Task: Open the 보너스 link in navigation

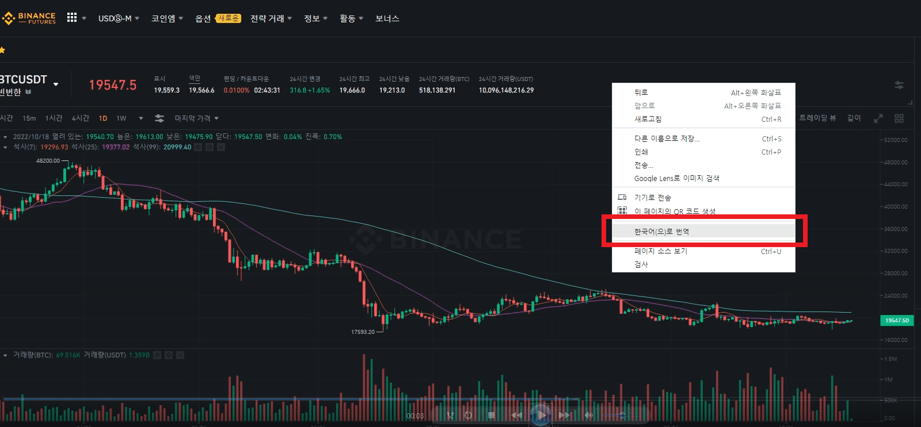Action: pyautogui.click(x=387, y=18)
